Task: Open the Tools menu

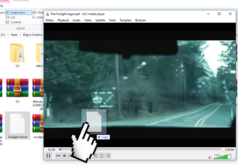Action: [112, 20]
